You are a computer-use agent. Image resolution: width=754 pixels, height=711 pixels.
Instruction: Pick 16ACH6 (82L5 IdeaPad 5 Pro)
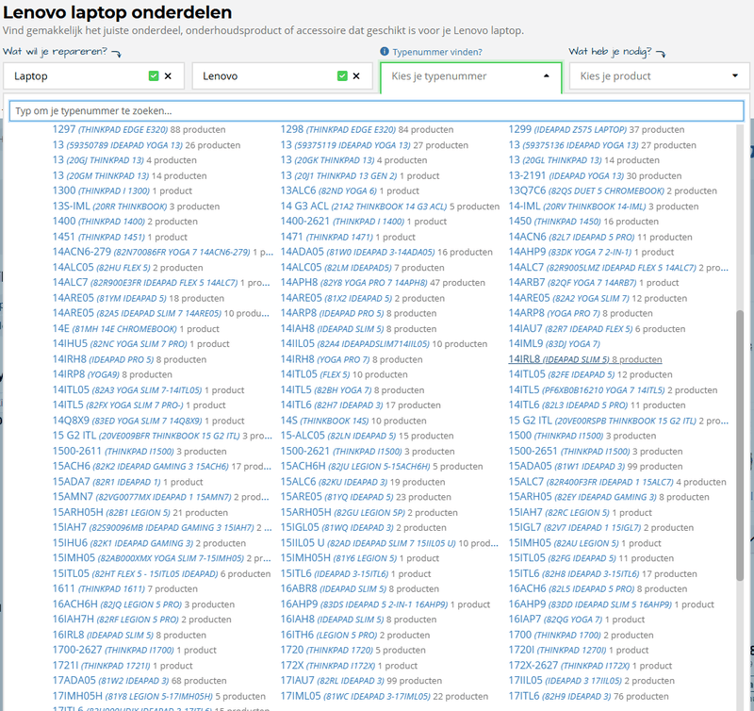point(598,588)
